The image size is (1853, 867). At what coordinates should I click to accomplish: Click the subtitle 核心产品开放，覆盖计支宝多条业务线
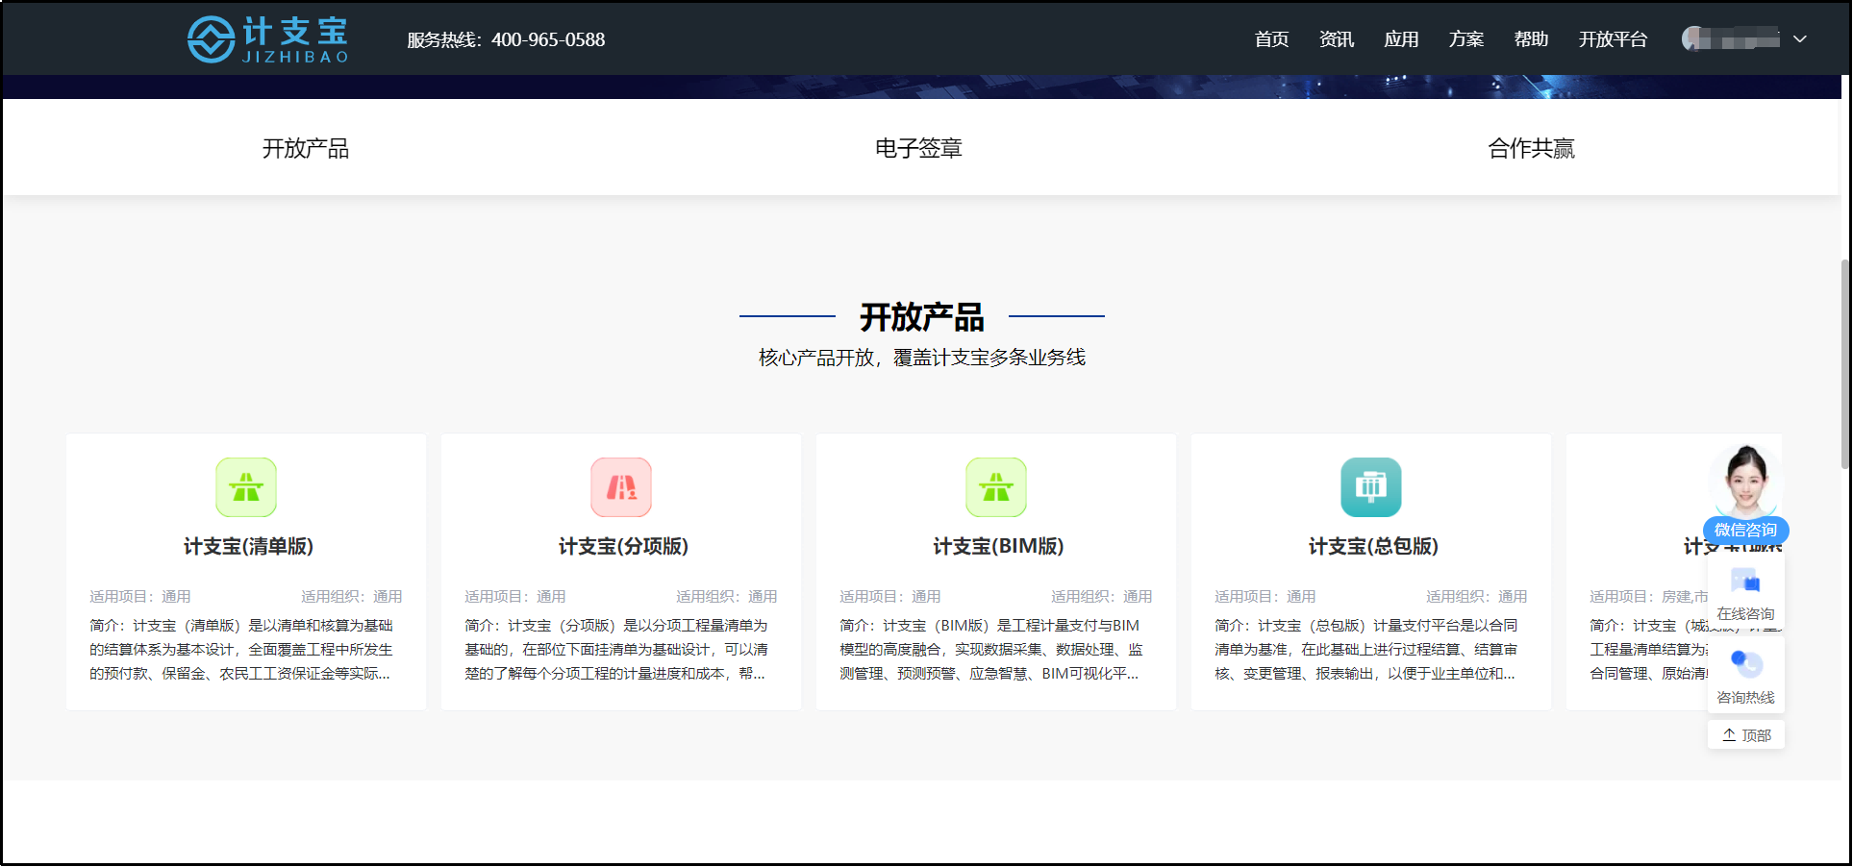click(921, 358)
